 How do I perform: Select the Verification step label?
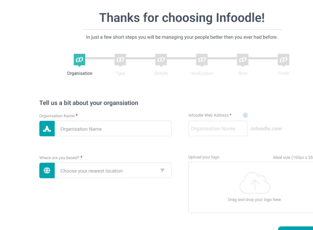202,73
